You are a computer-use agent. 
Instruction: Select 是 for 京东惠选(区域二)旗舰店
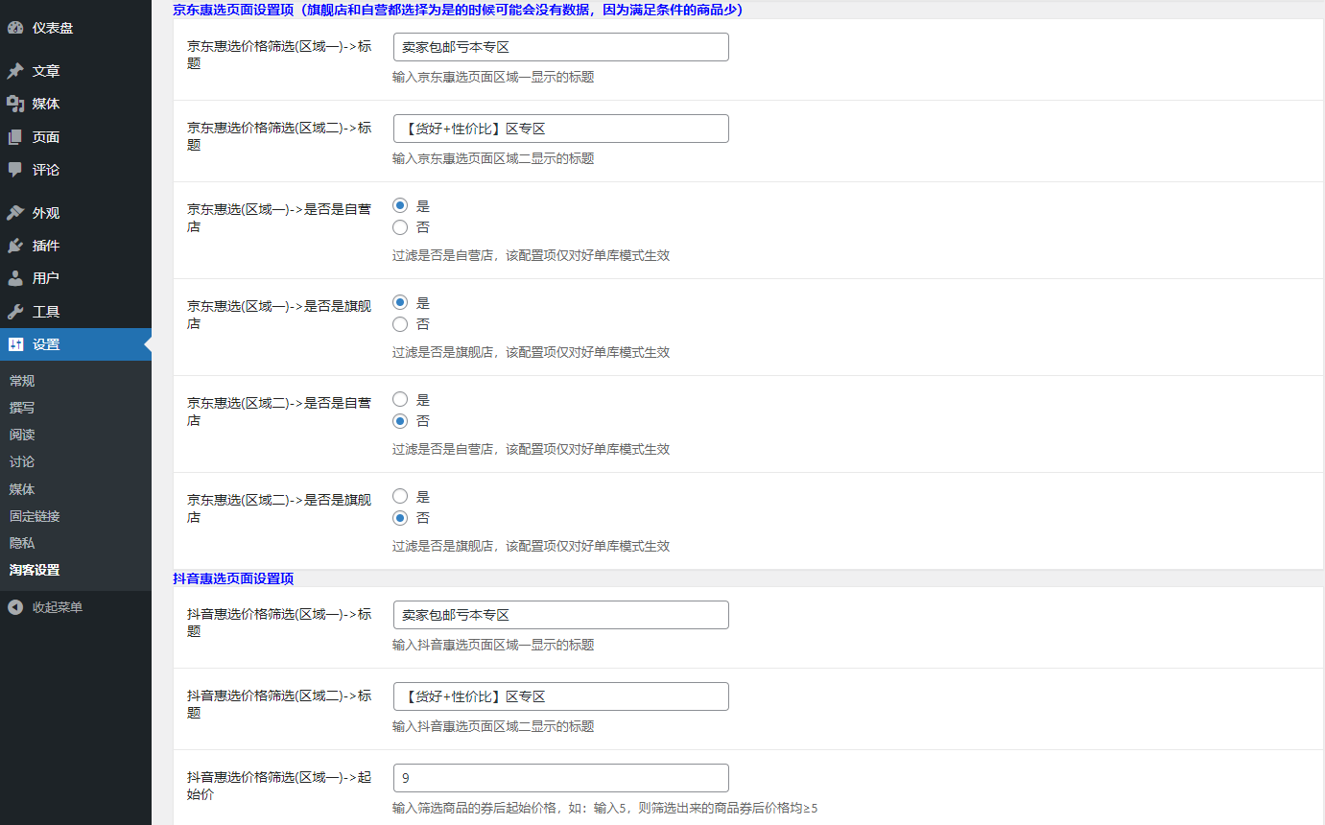(x=399, y=496)
